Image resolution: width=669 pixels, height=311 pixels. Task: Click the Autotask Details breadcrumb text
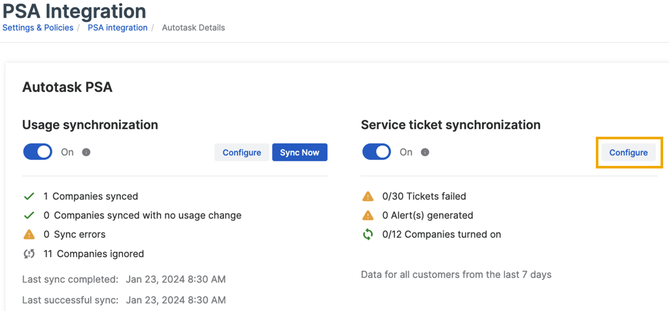point(193,28)
